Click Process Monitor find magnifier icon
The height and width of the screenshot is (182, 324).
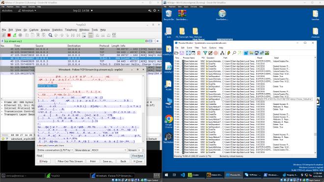point(234,53)
